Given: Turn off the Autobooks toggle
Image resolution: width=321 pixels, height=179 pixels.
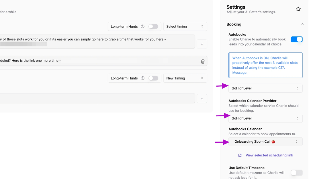Looking at the screenshot, I should 297,39.
